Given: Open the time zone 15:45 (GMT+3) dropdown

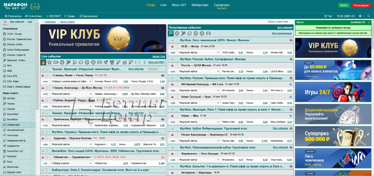Looking at the screenshot, I should [346, 16].
